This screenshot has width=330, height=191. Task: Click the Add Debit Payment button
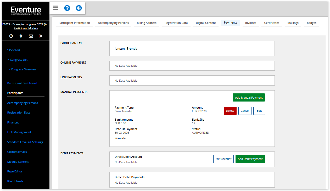250,159
